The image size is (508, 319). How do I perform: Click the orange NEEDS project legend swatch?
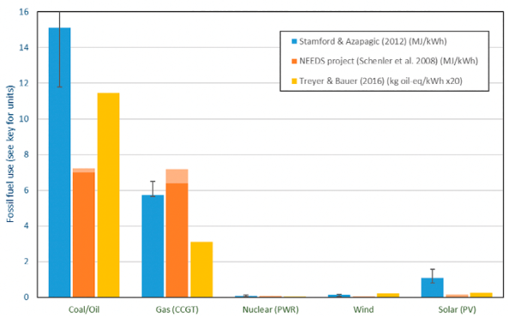pyautogui.click(x=294, y=61)
